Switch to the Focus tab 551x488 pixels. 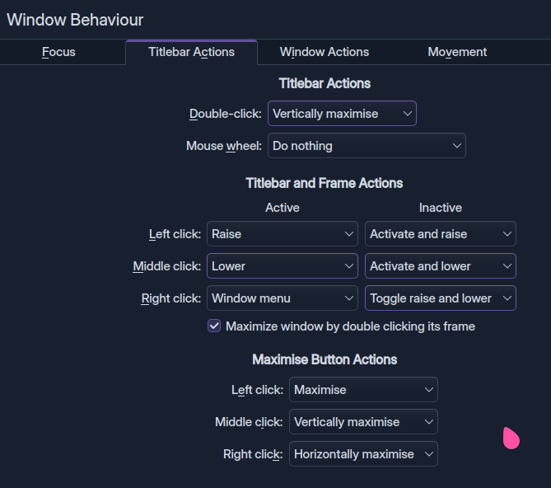(58, 52)
